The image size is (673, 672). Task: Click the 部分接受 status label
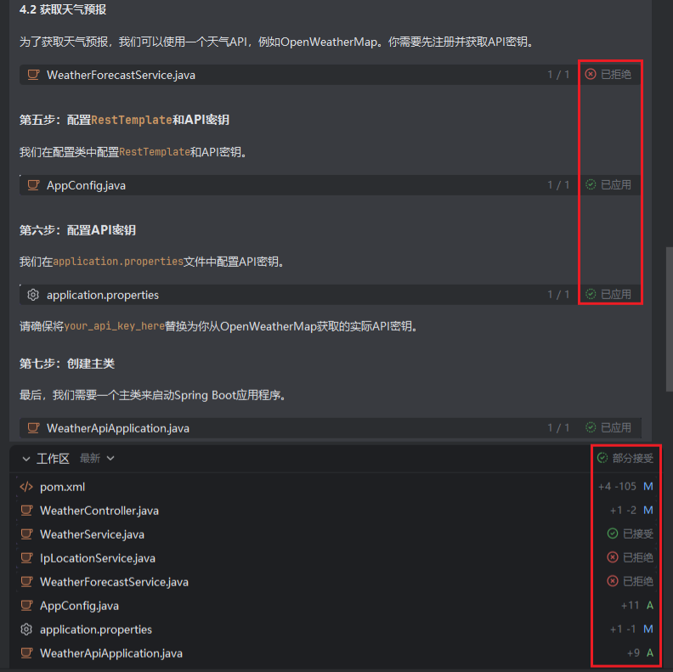coord(633,458)
